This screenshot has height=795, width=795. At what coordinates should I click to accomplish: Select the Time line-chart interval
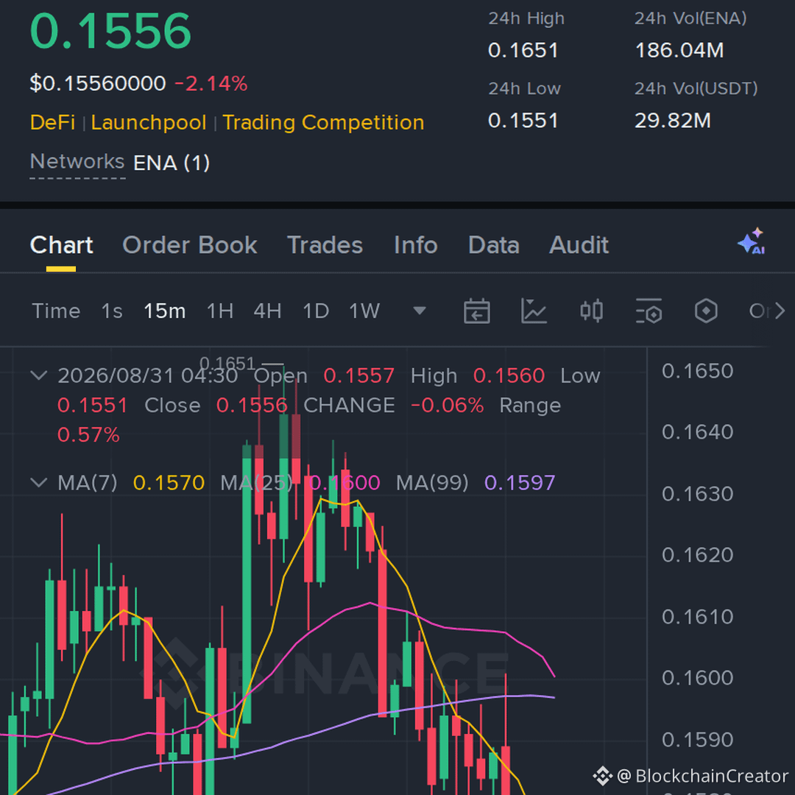[56, 311]
